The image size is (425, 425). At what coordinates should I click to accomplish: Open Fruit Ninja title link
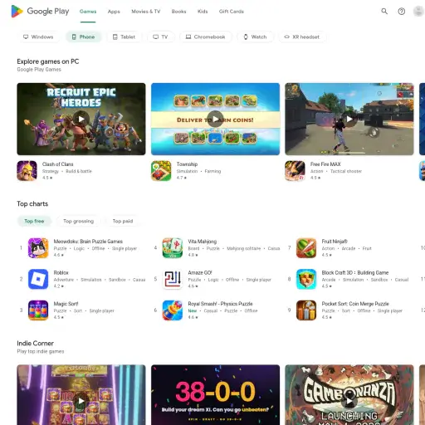(x=335, y=242)
